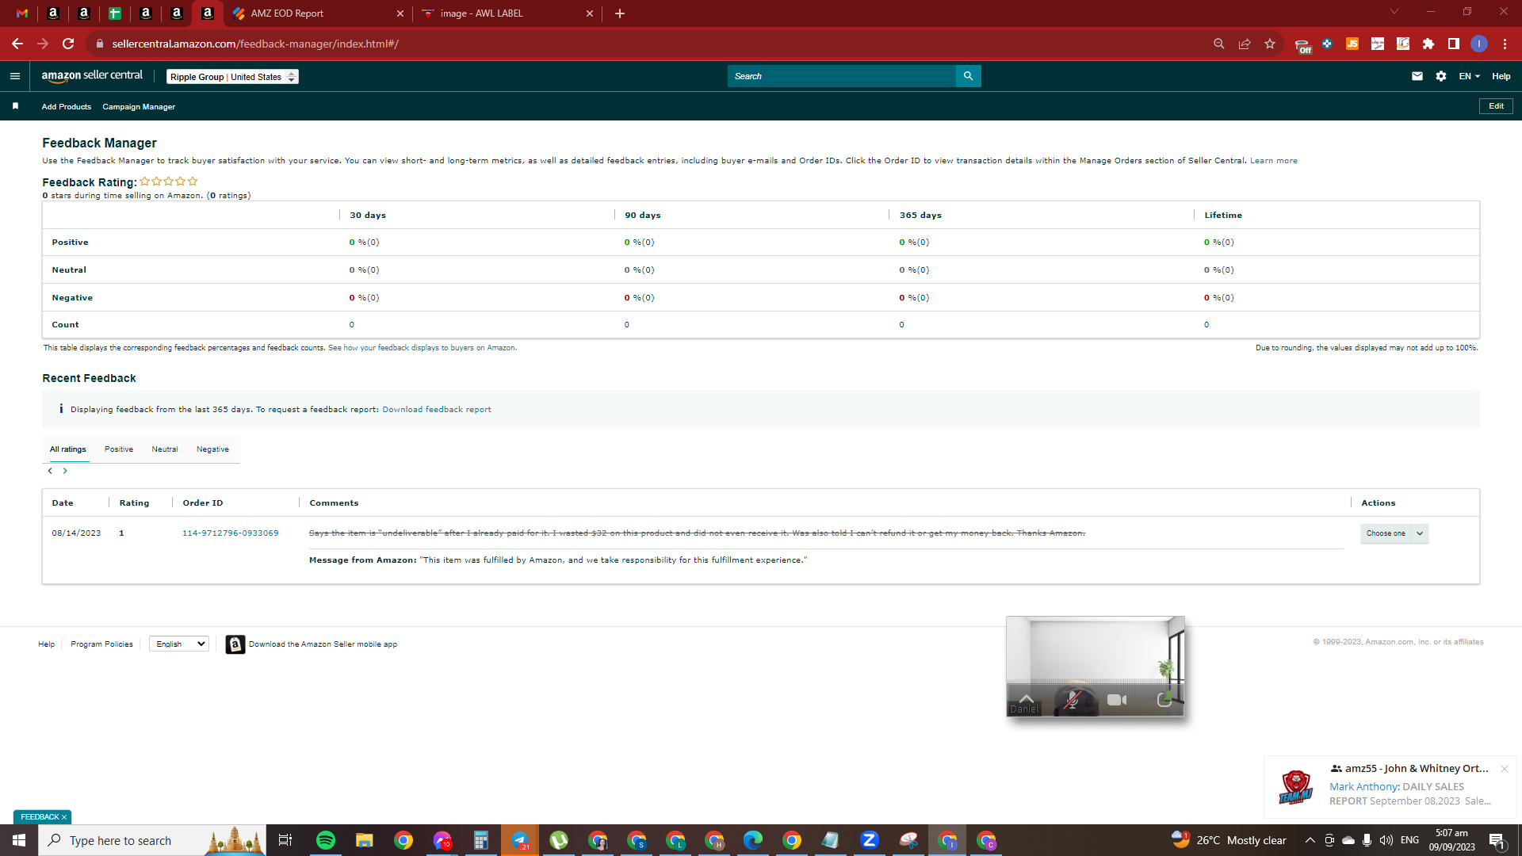This screenshot has width=1522, height=856.
Task: Open the Chrome side panel icon
Action: (x=1454, y=44)
